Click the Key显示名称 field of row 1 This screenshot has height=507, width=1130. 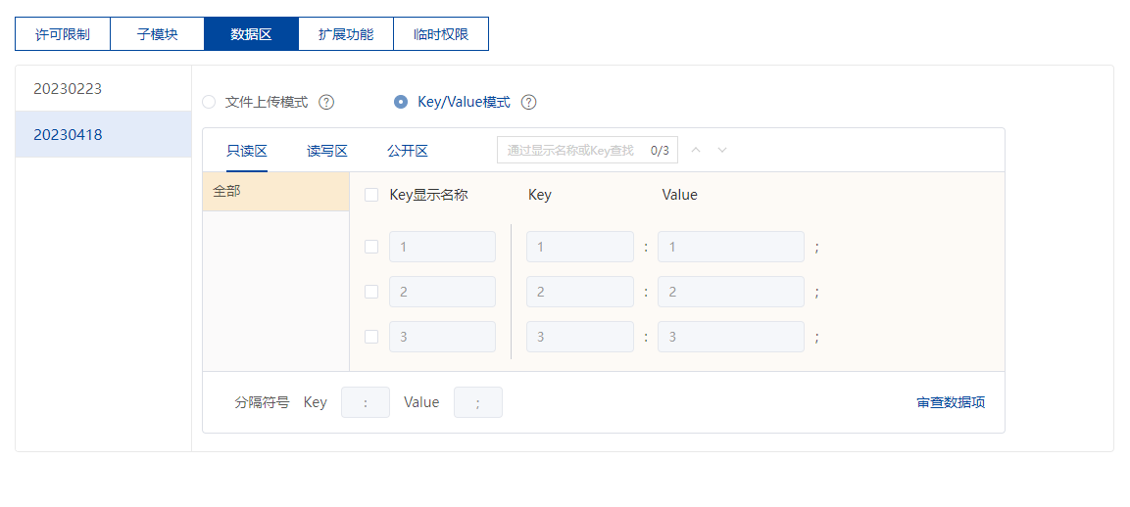pos(442,247)
